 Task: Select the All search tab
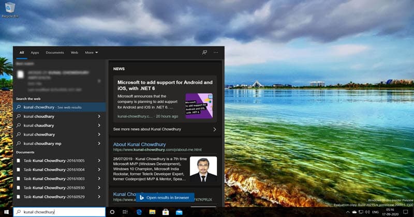22,53
